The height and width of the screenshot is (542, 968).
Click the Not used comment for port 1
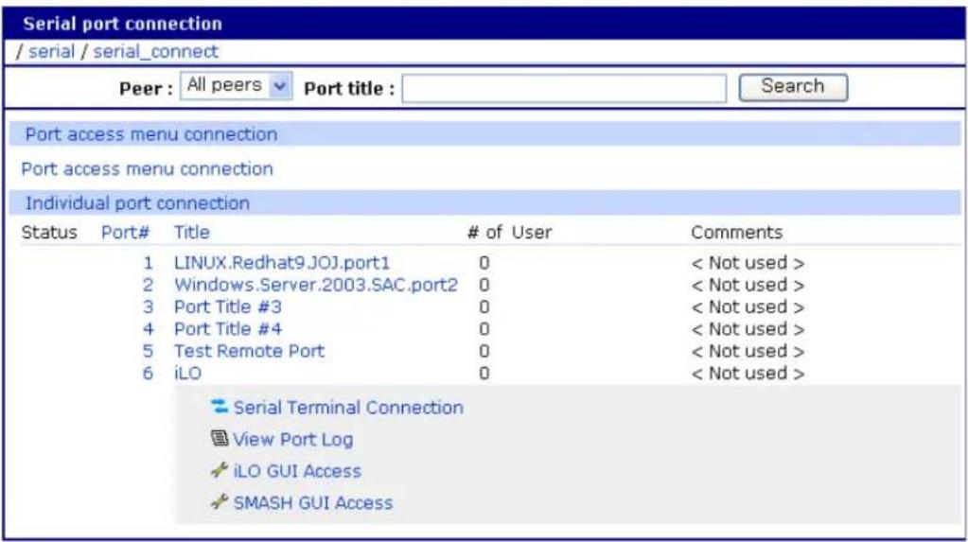point(748,263)
